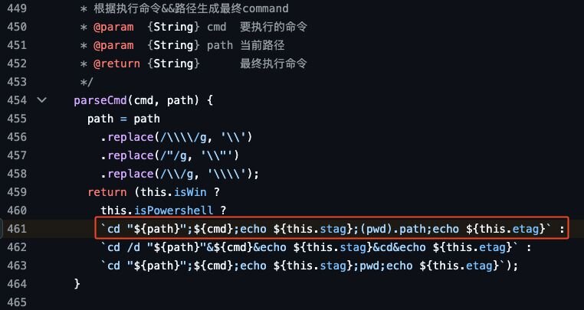The image size is (584, 310).
Task: Select line number 457
Action: point(15,155)
